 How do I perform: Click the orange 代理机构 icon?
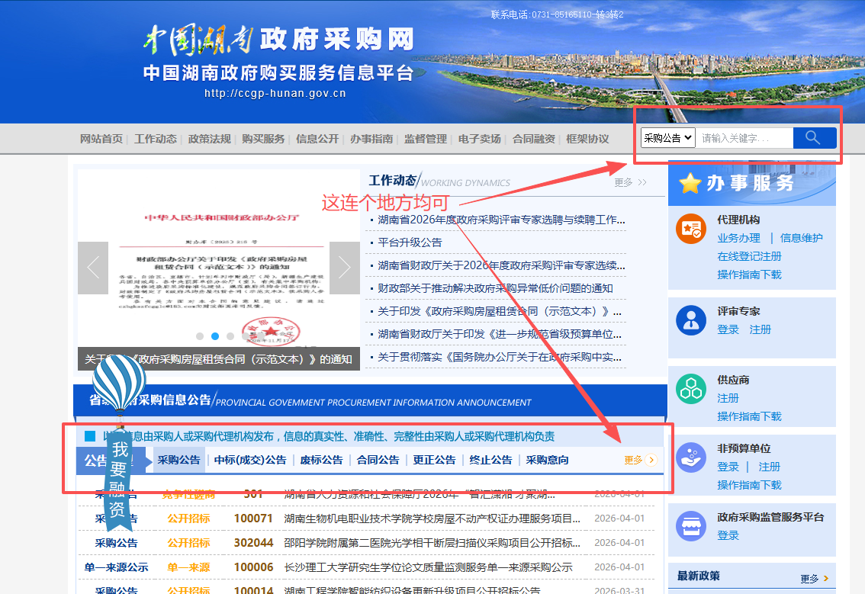(x=691, y=229)
